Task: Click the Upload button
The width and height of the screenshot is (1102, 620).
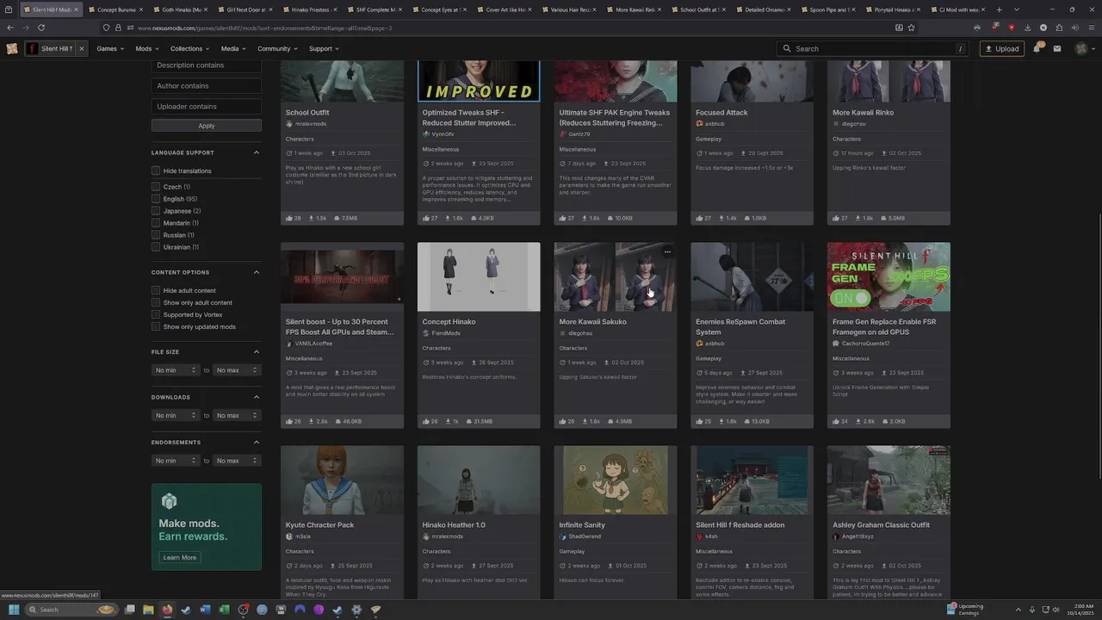Action: pyautogui.click(x=1002, y=48)
